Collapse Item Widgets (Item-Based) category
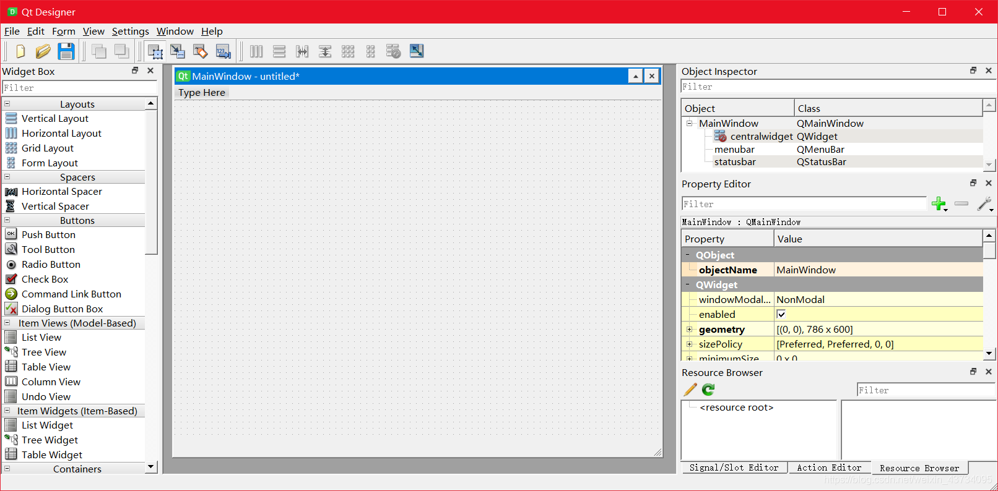Screen dimensions: 998x491 coord(7,411)
